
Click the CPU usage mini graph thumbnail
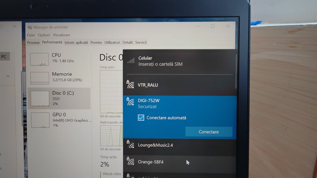tap(39, 59)
